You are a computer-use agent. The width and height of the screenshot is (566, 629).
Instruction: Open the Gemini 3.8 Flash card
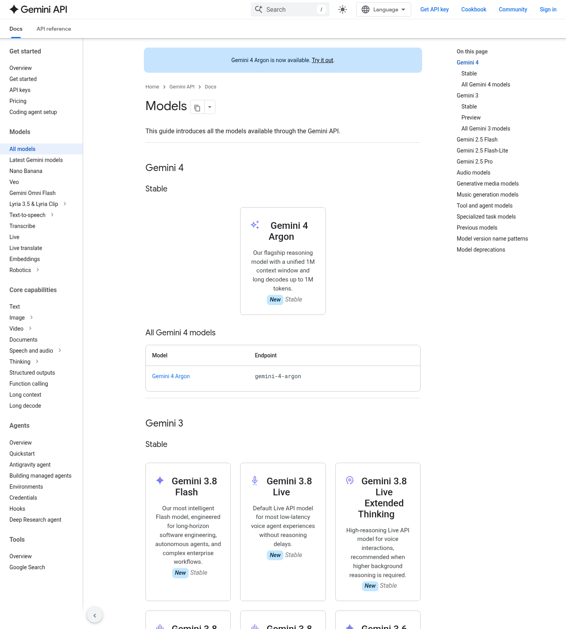(188, 532)
